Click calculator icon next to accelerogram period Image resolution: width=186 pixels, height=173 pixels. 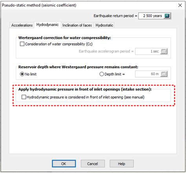click(164, 51)
